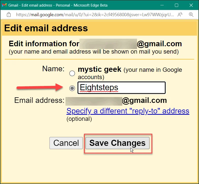The height and width of the screenshot is (184, 199).
Task: Click the '(optional)' text
Action: point(79,119)
